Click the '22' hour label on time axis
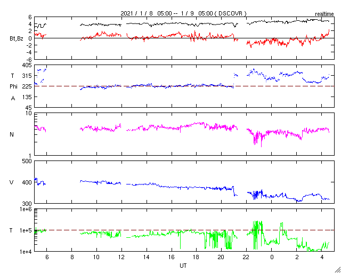The width and height of the screenshot is (341, 273). [246, 258]
